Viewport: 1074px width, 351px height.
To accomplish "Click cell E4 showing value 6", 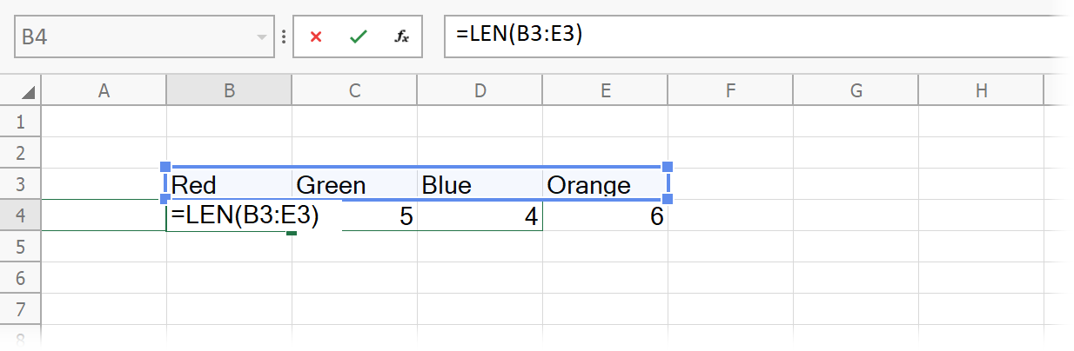I will coord(605,216).
